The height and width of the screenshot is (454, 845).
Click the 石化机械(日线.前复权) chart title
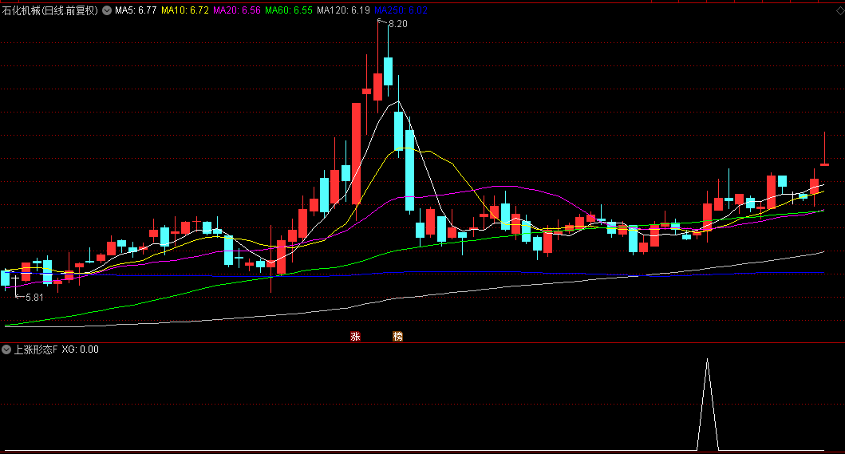coord(50,10)
